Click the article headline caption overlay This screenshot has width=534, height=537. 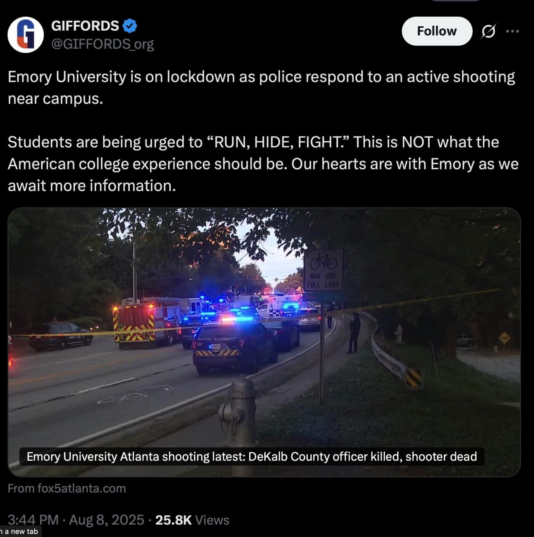tap(252, 456)
